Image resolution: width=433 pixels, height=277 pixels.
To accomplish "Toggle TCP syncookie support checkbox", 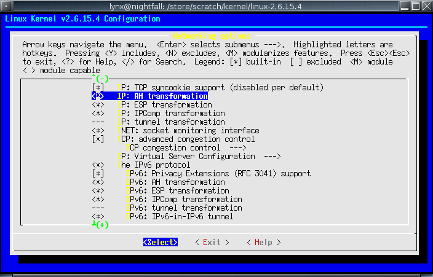I will [98, 88].
